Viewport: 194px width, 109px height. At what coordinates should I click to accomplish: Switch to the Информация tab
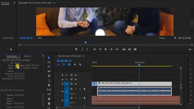pyautogui.click(x=12, y=56)
